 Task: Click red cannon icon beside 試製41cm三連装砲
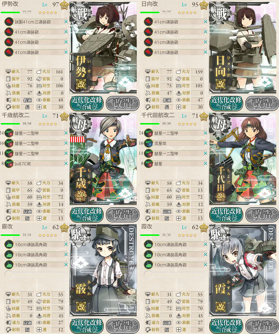(x=9, y=22)
